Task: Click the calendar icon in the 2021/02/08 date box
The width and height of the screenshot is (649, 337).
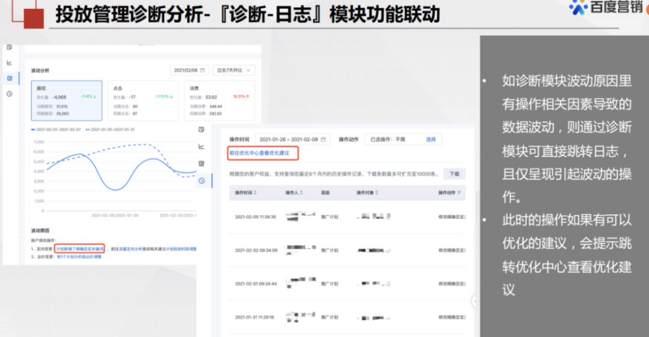Action: click(x=203, y=70)
